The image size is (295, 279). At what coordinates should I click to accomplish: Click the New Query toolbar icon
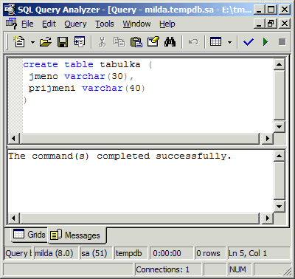[19, 42]
